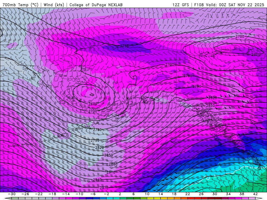Image resolution: width=267 pixels, height=200 pixels.
Task: Click the -6 legend value
Action: coord(93,194)
